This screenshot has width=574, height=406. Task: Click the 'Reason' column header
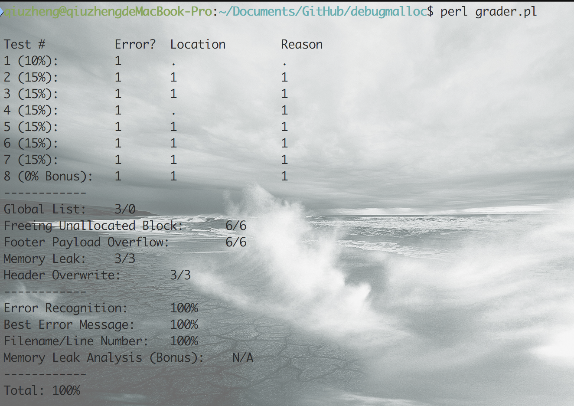point(302,44)
